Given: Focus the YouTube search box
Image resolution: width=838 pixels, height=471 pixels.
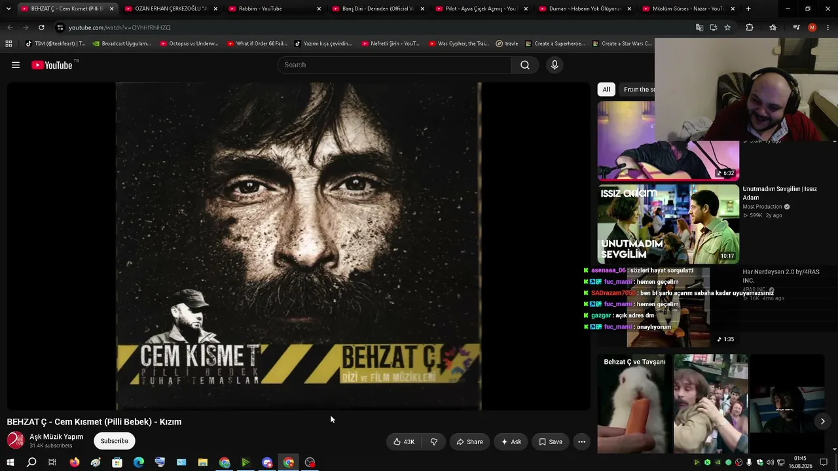Looking at the screenshot, I should click(394, 65).
